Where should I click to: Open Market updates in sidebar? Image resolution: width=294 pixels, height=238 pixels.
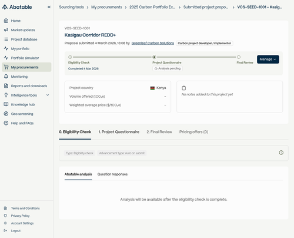(x=26, y=30)
